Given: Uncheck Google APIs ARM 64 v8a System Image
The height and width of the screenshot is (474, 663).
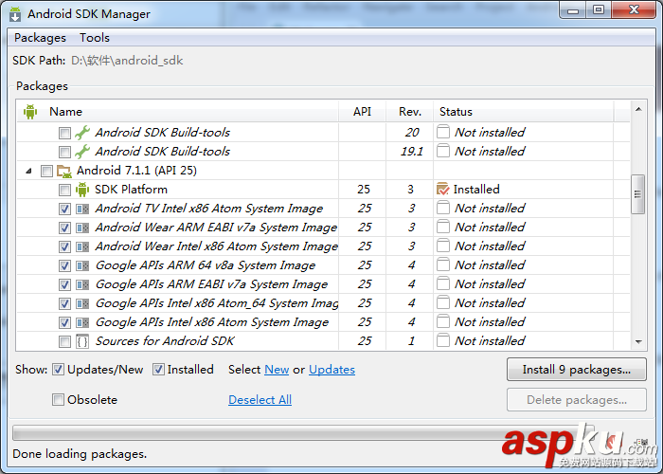Looking at the screenshot, I should (64, 265).
